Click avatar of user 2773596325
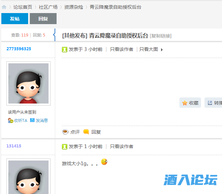Screen dimensions: 222x194 tap(28, 83)
